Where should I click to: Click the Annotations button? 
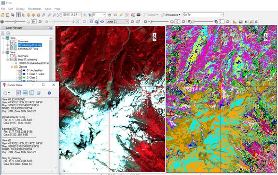171,15
